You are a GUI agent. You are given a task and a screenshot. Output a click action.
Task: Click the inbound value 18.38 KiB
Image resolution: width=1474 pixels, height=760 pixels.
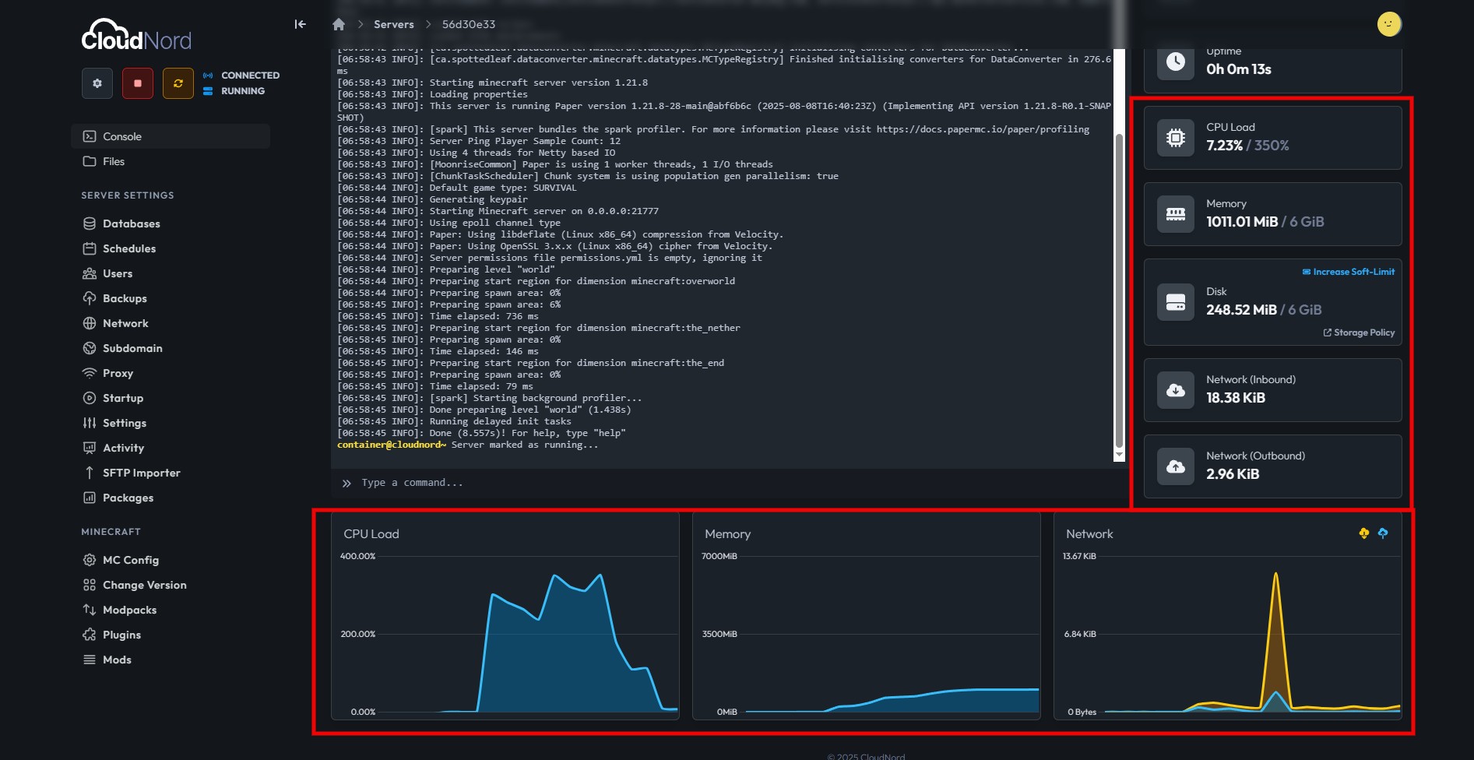[1236, 398]
